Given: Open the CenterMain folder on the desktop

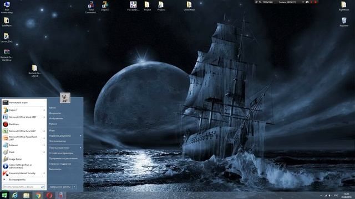Looking at the screenshot, I should point(189,6).
